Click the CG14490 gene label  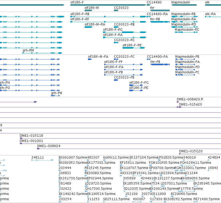coord(154,2)
